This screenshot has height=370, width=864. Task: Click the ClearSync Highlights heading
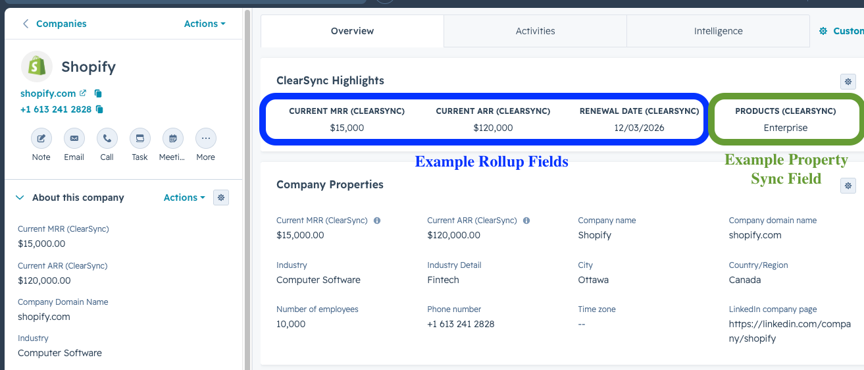tap(330, 80)
